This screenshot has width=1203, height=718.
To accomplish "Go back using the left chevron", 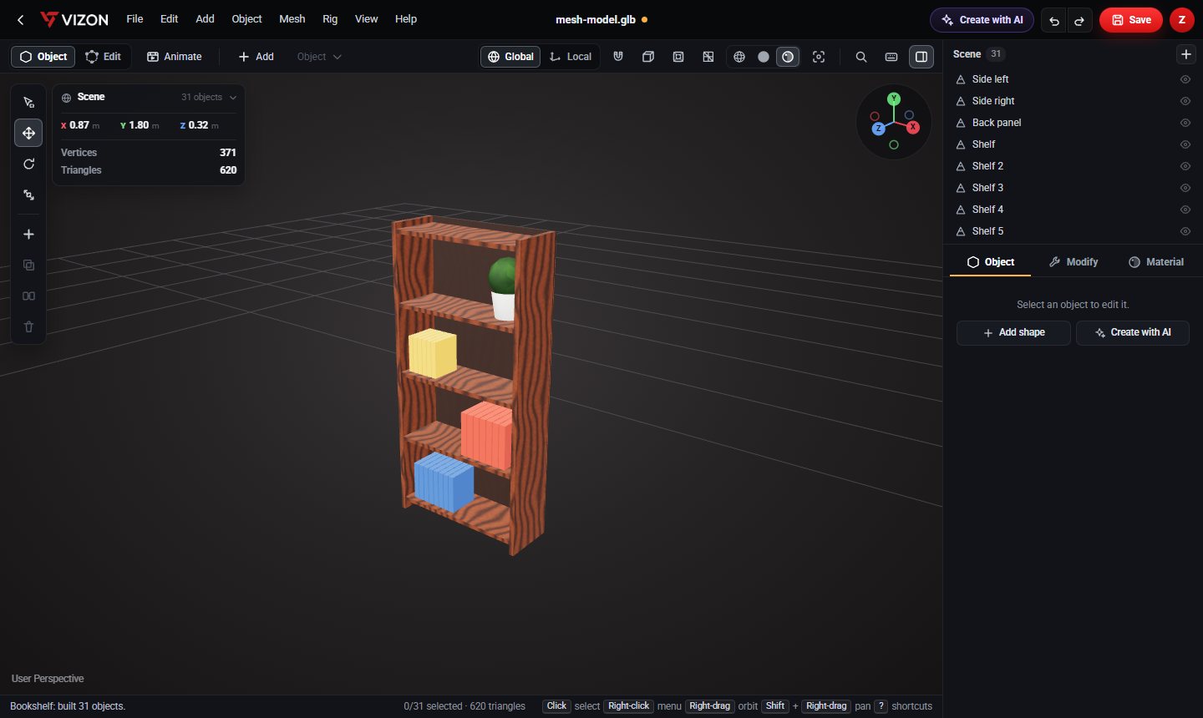I will click(21, 19).
